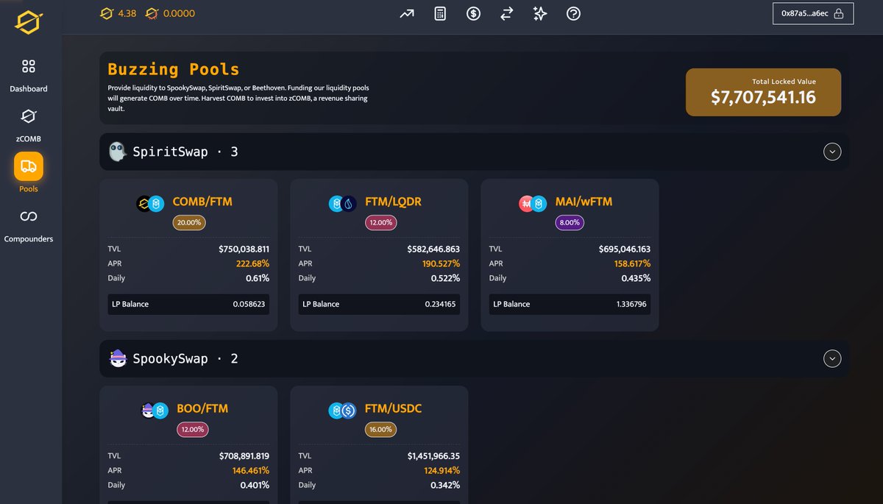Click the 12.00% badge under FTM/LQDR
This screenshot has height=504, width=883.
click(x=380, y=222)
